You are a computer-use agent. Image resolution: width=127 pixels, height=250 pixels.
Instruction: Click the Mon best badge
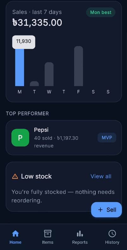101,12
